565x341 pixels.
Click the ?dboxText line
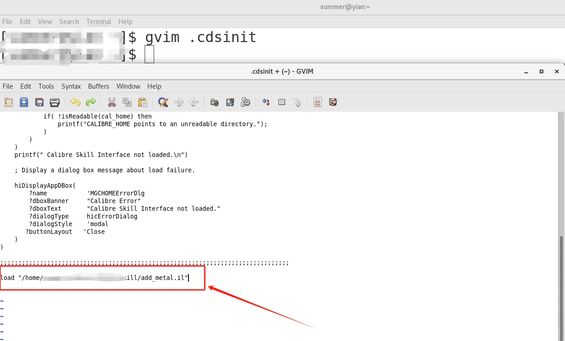tap(125, 208)
